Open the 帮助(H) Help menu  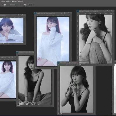20,1
